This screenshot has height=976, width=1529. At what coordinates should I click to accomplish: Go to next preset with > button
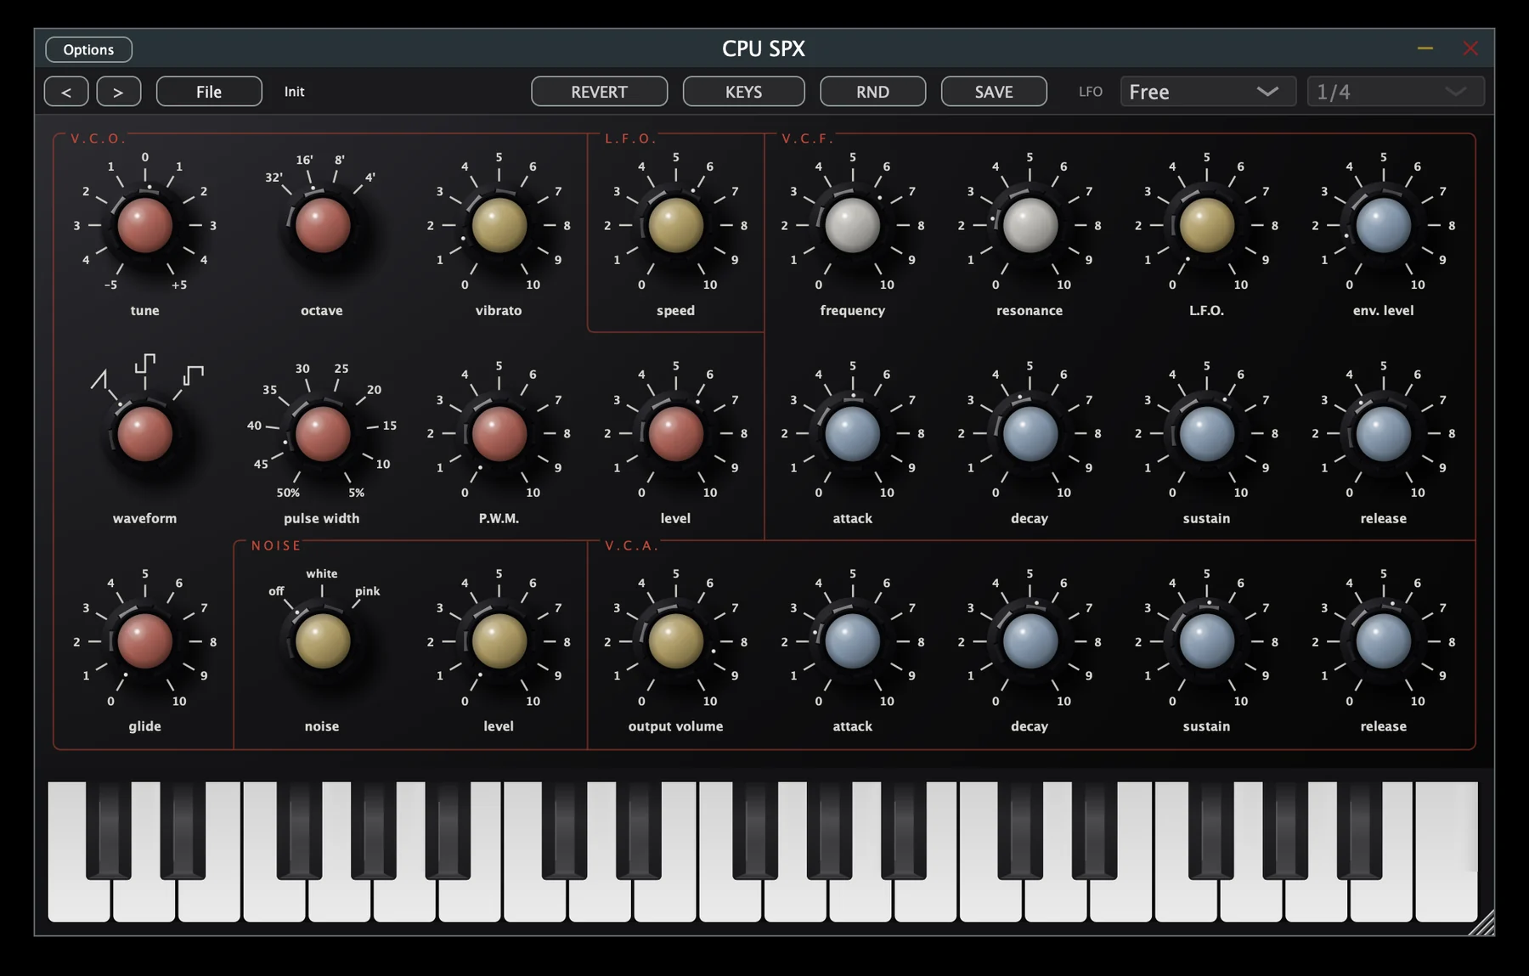(118, 92)
